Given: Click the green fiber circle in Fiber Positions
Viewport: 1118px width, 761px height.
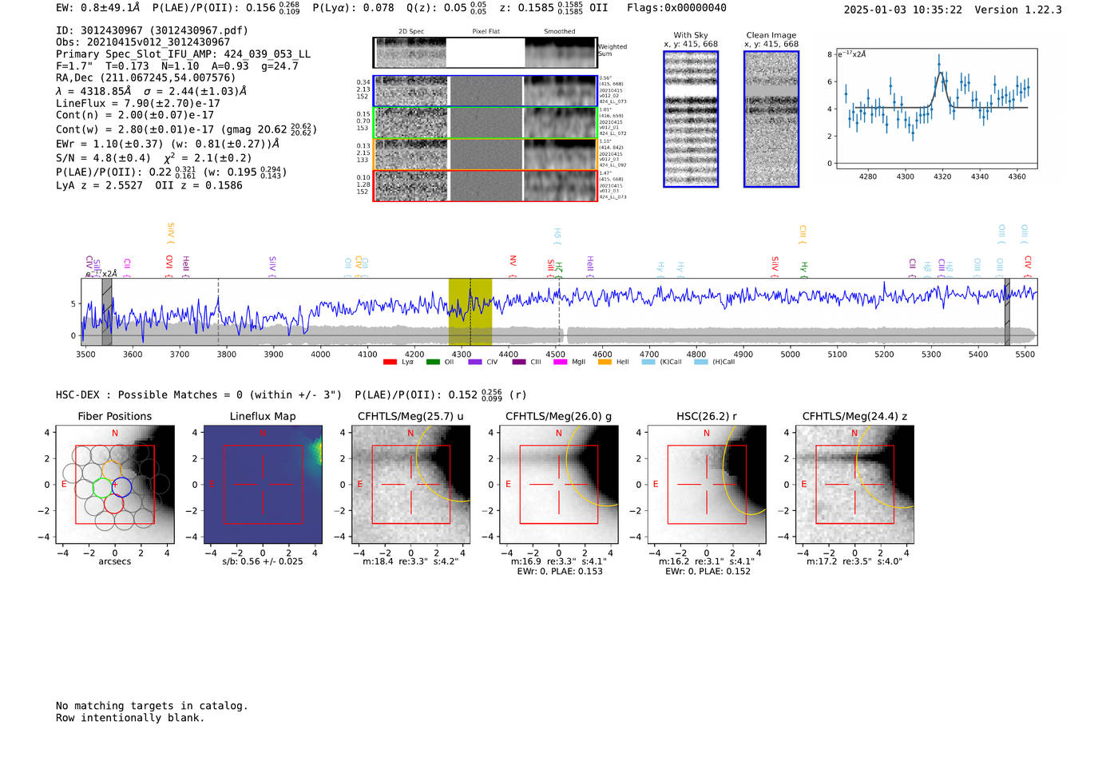Looking at the screenshot, I should pyautogui.click(x=102, y=487).
